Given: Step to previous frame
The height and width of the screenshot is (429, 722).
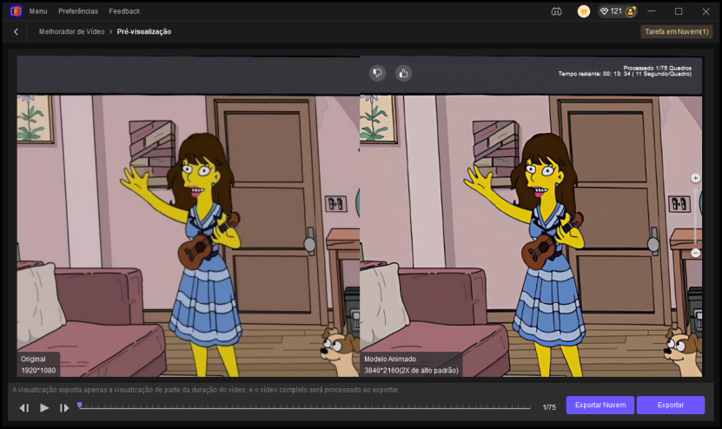Looking at the screenshot, I should [24, 408].
